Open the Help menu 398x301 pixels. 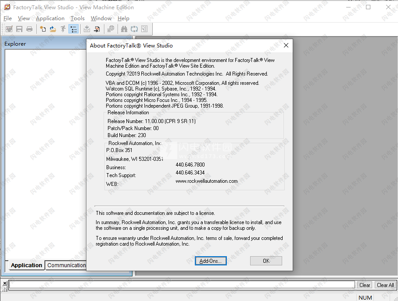[x=123, y=18]
